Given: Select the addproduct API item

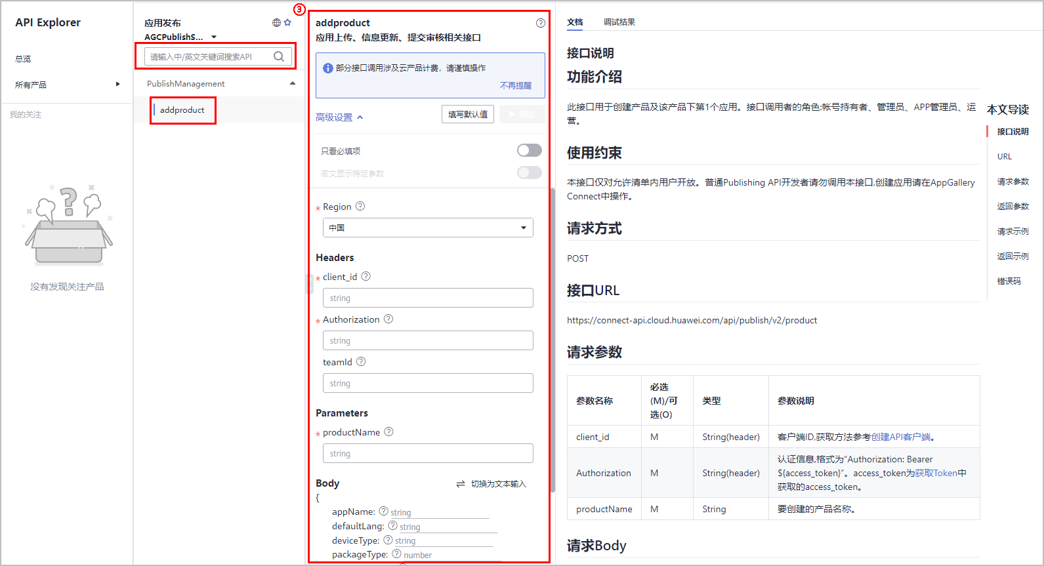Looking at the screenshot, I should coord(182,110).
